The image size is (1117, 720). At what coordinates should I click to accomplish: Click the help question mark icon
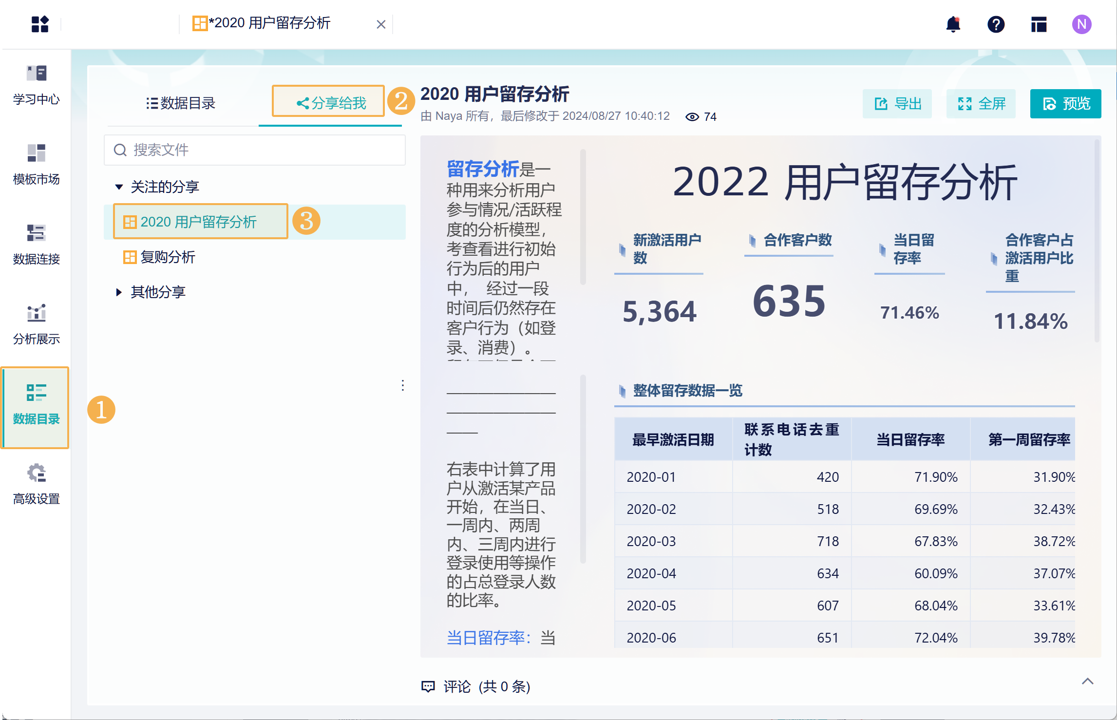(996, 24)
